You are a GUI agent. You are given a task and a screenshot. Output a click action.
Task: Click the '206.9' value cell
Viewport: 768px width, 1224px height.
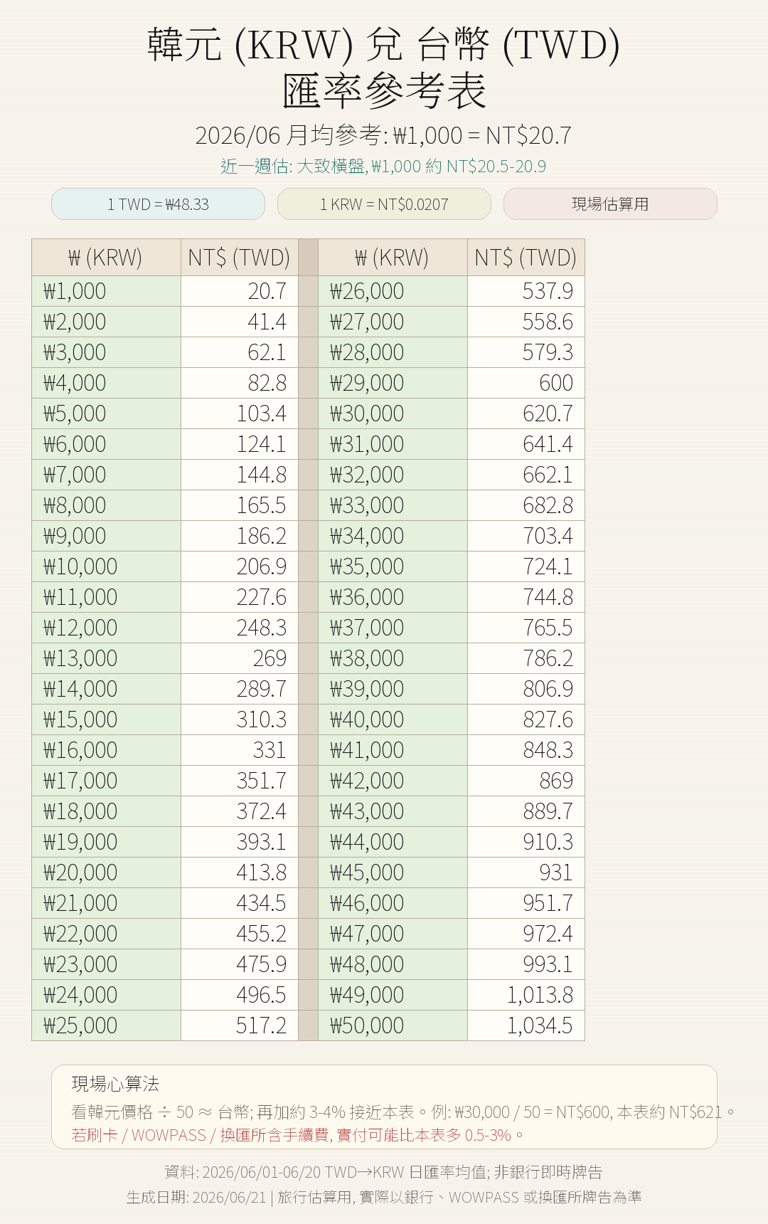239,566
